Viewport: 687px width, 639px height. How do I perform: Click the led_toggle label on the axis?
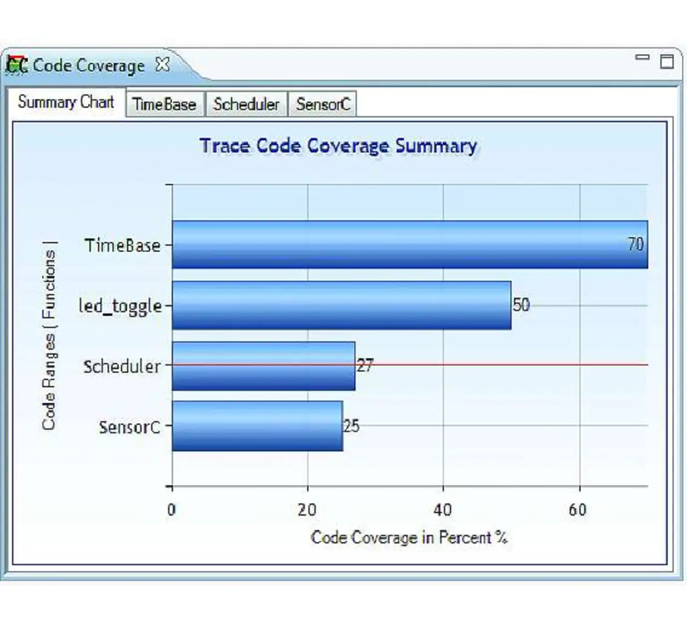click(x=120, y=306)
